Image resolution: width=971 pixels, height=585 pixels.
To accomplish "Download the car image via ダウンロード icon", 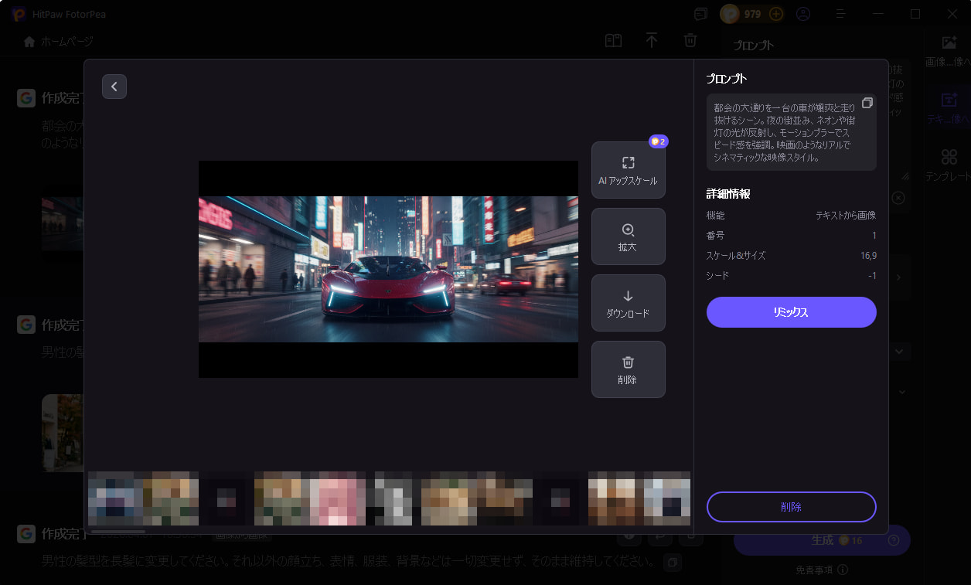I will click(628, 303).
